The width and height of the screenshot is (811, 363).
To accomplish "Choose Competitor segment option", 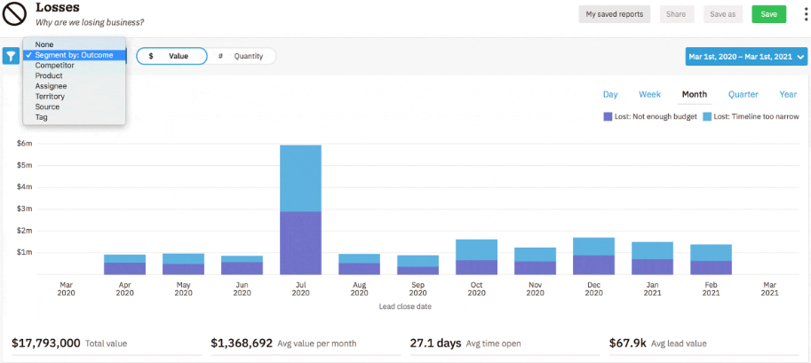I will (54, 66).
